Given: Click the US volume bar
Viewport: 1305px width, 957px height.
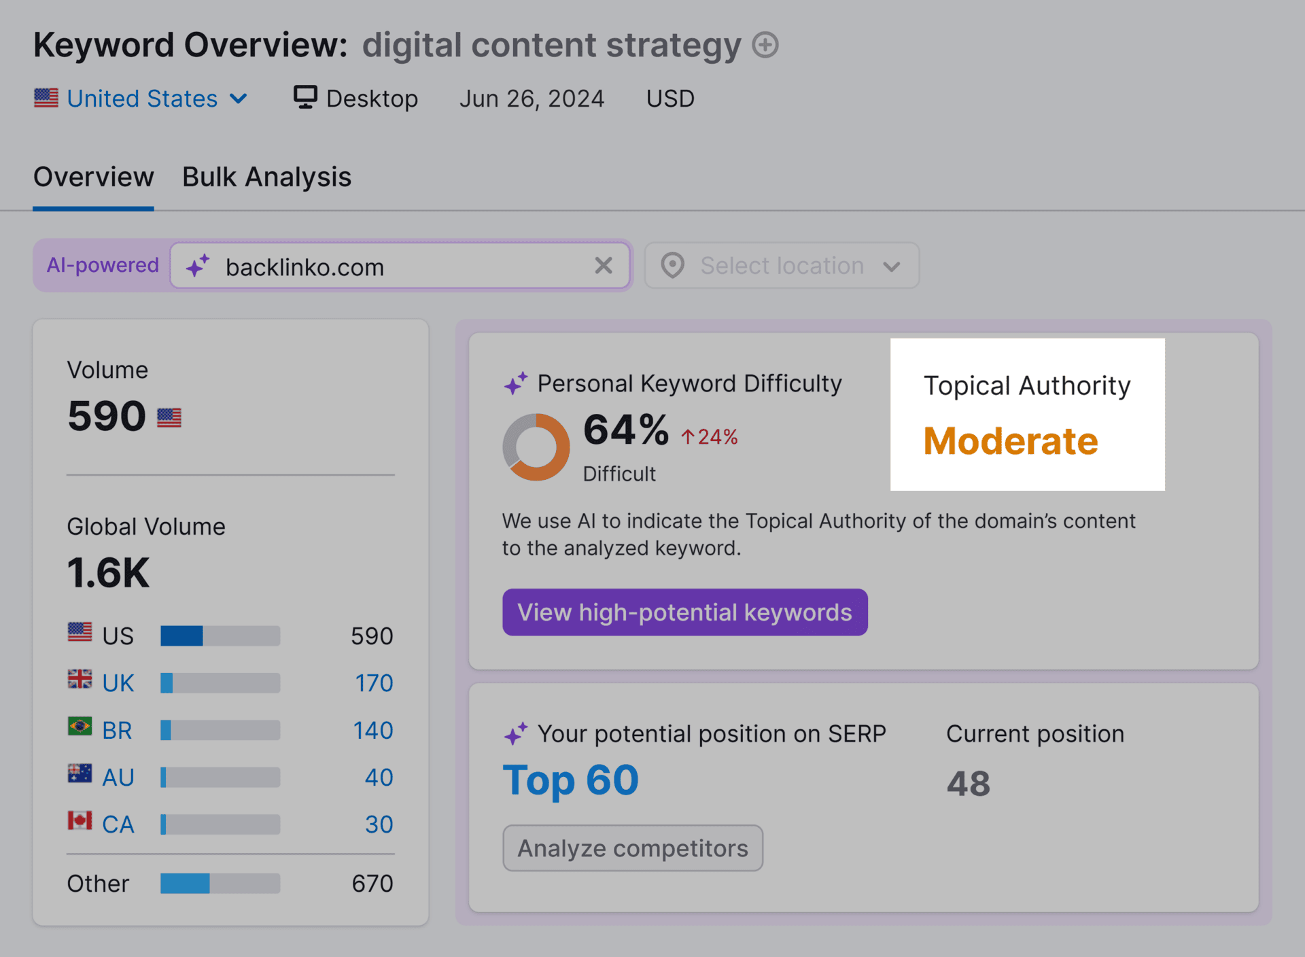Looking at the screenshot, I should point(220,636).
